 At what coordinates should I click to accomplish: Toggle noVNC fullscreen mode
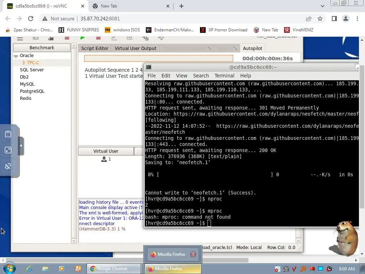8,150
